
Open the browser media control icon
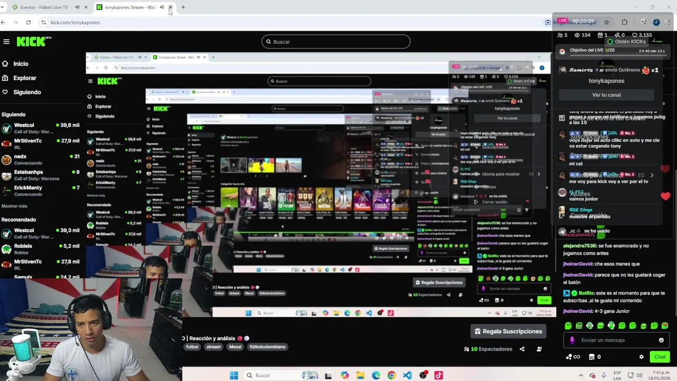pos(643,22)
